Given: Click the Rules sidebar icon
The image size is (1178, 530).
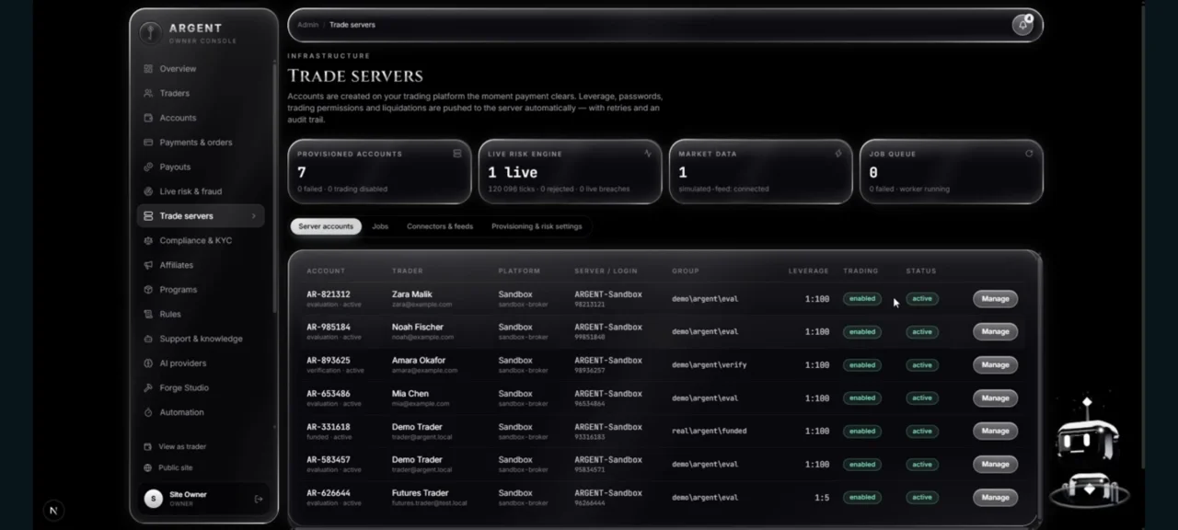Looking at the screenshot, I should coord(148,314).
